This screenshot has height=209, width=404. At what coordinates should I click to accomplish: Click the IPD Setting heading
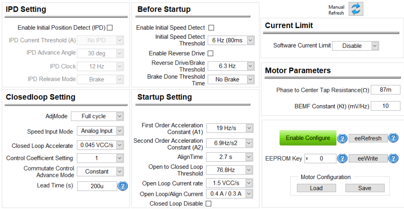26,9
